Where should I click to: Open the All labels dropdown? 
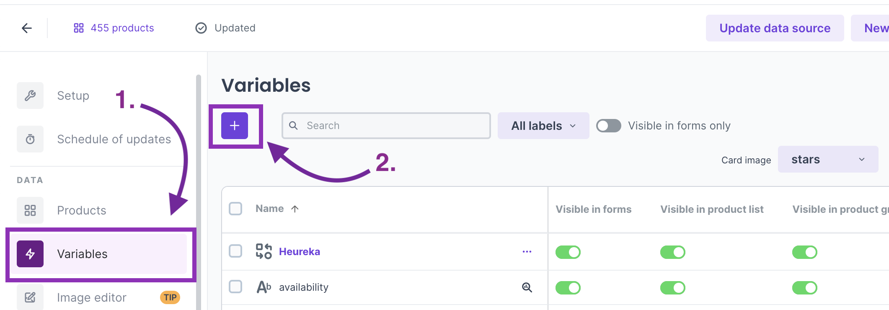543,126
